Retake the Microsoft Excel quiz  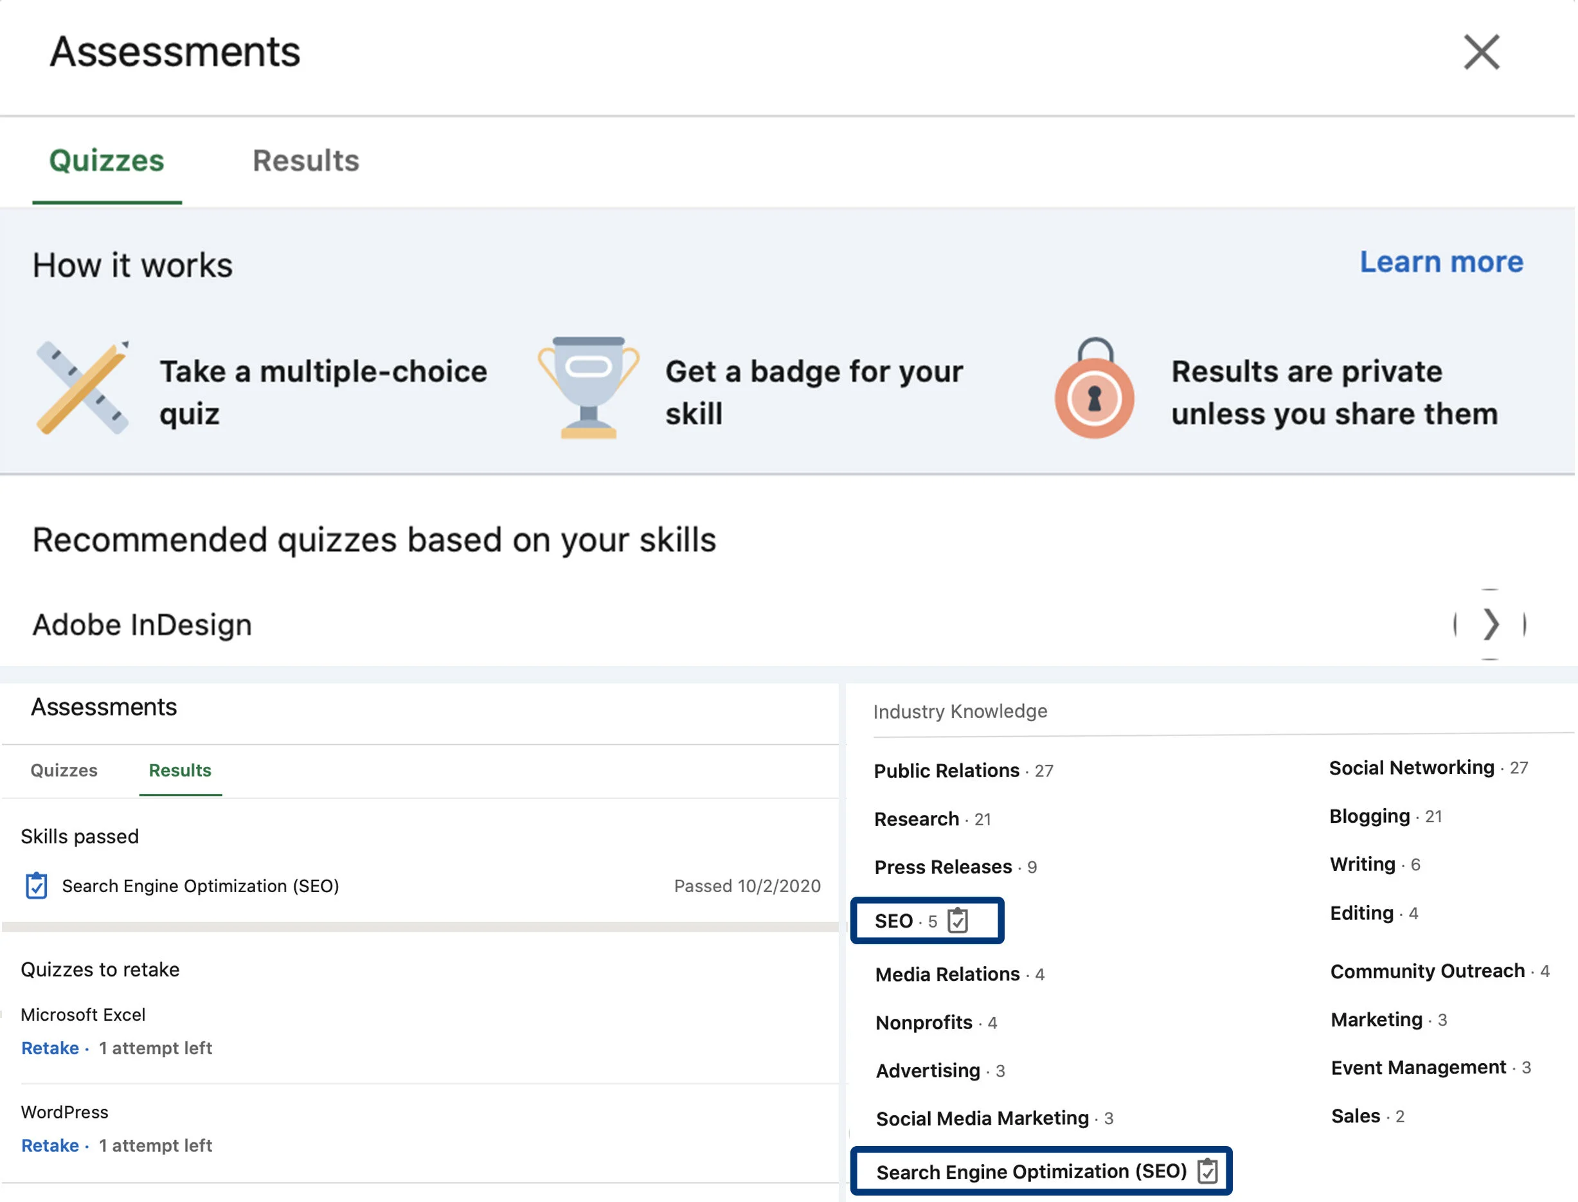(50, 1048)
